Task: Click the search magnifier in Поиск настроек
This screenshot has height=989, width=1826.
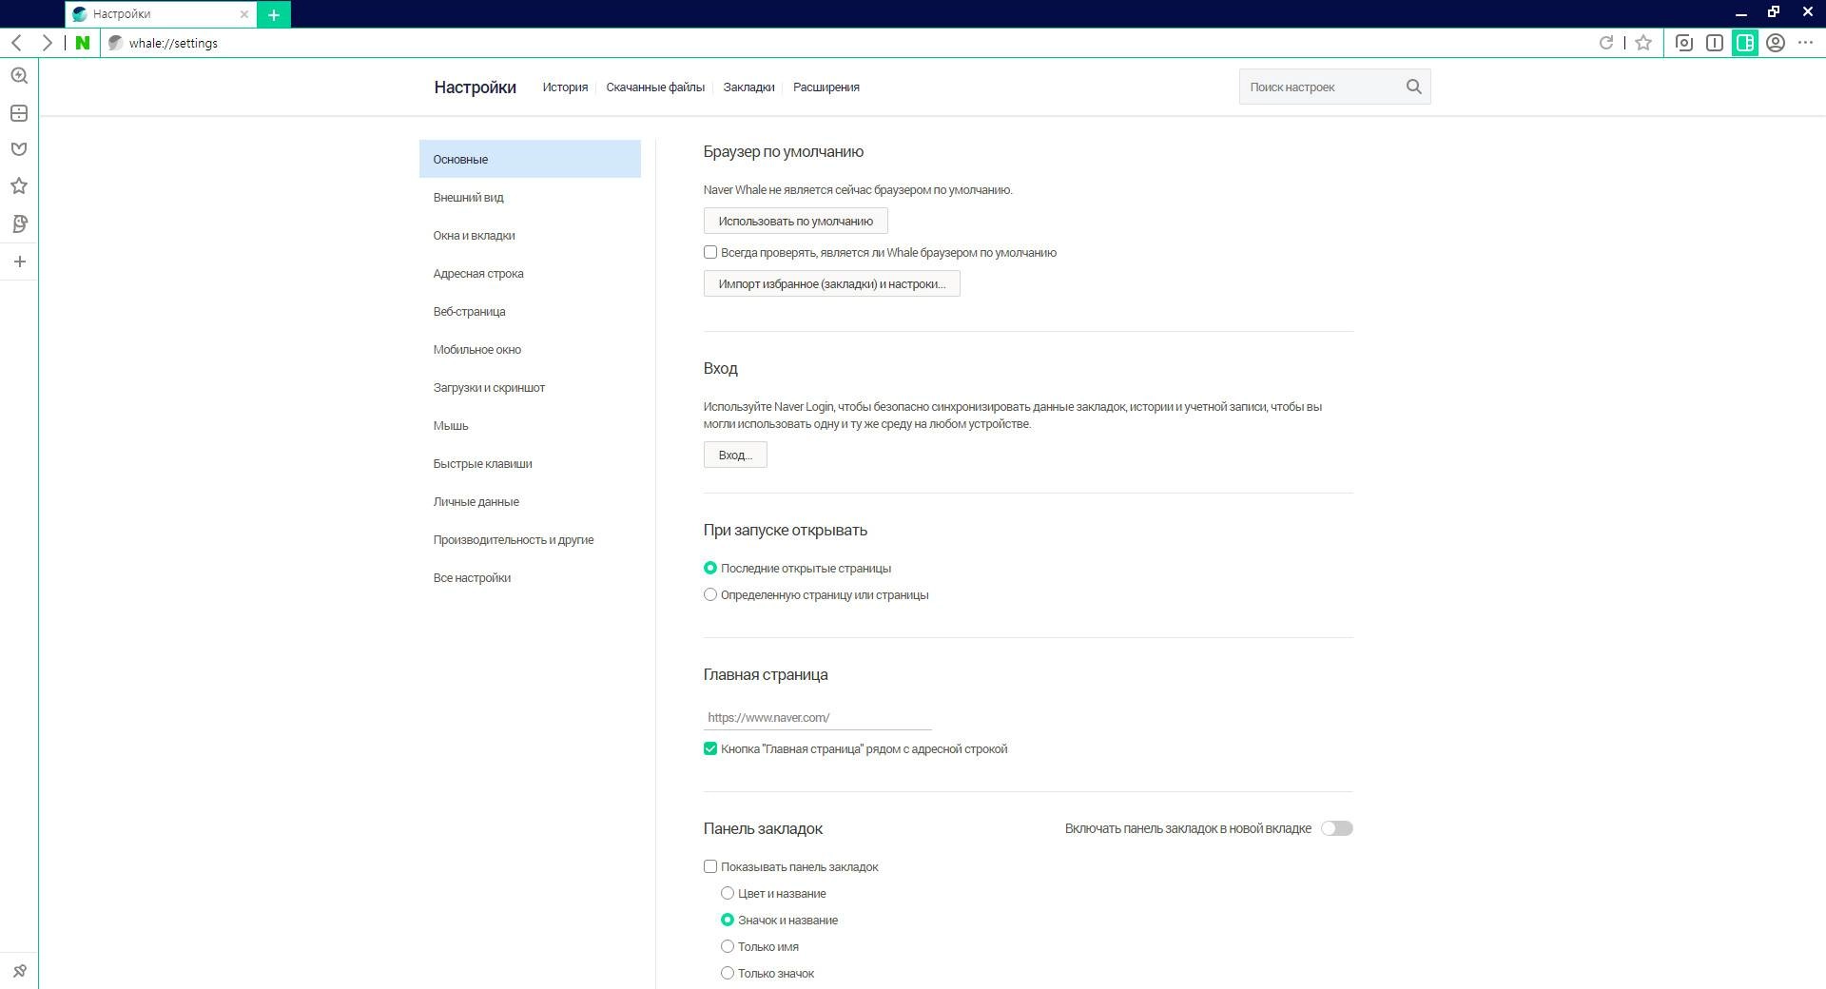Action: click(x=1413, y=87)
